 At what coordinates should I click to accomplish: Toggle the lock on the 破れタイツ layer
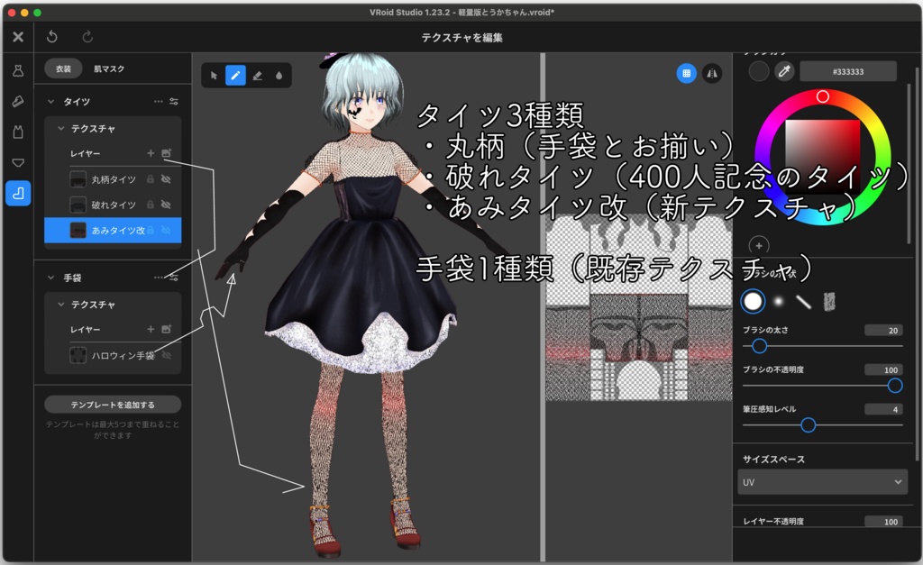point(151,205)
